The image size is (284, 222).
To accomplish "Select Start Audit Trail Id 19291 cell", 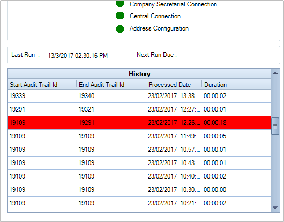I will pos(17,109).
